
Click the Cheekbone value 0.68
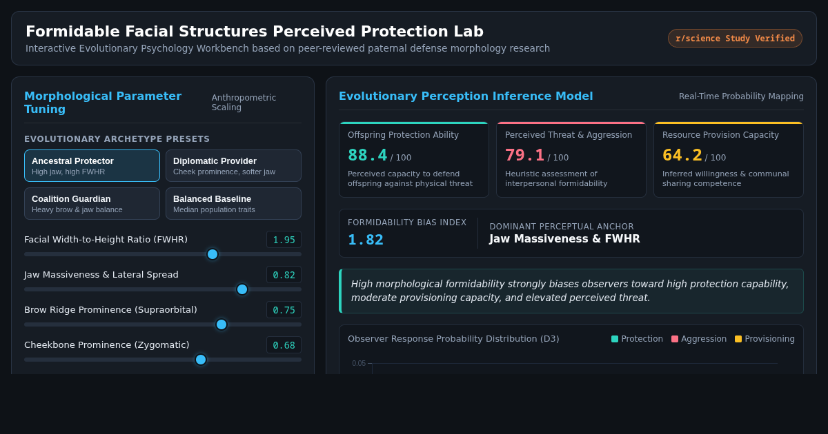click(x=284, y=345)
